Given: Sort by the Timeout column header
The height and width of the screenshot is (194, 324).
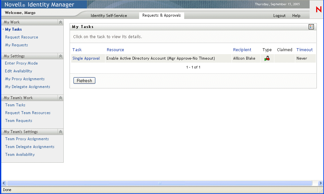Looking at the screenshot, I should [x=305, y=50].
